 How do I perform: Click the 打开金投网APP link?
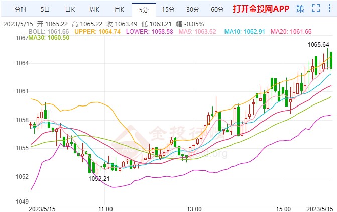(x=261, y=9)
